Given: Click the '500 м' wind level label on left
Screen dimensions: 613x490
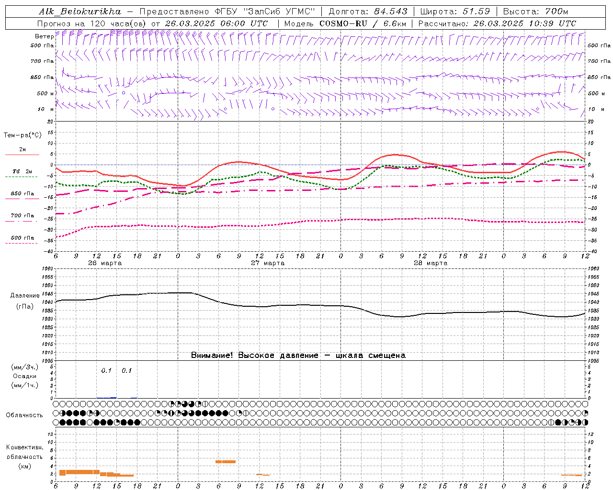Looking at the screenshot, I should pyautogui.click(x=45, y=93).
